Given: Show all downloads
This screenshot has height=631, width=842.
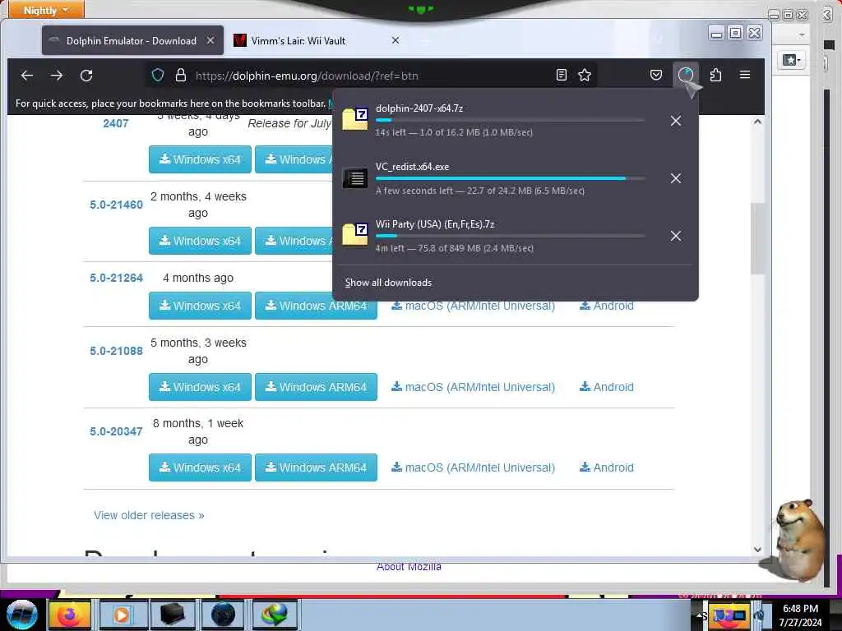Looking at the screenshot, I should click(x=388, y=283).
